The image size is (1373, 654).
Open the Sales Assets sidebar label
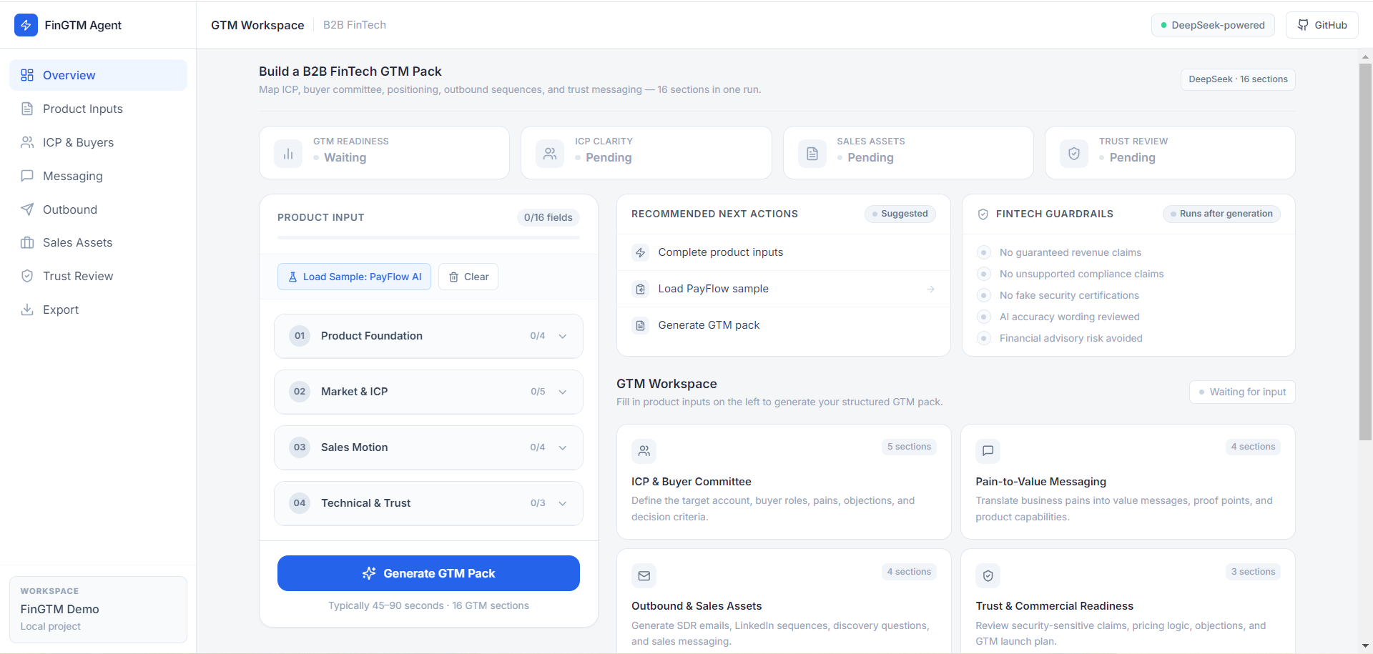(77, 242)
